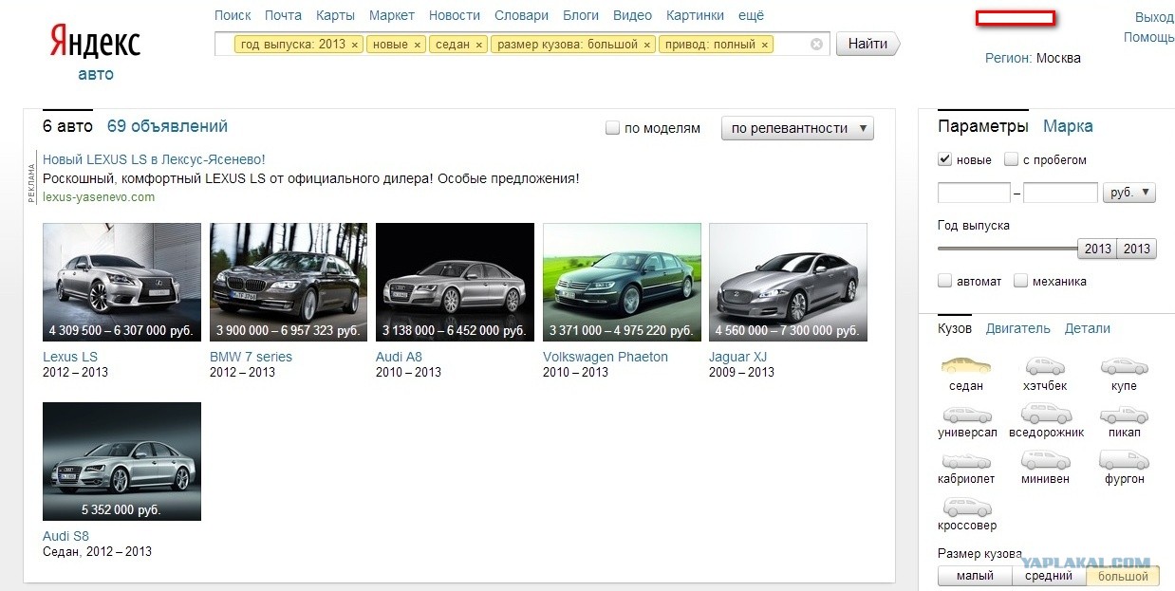Select the внедорожник SUV body icon

(1046, 414)
